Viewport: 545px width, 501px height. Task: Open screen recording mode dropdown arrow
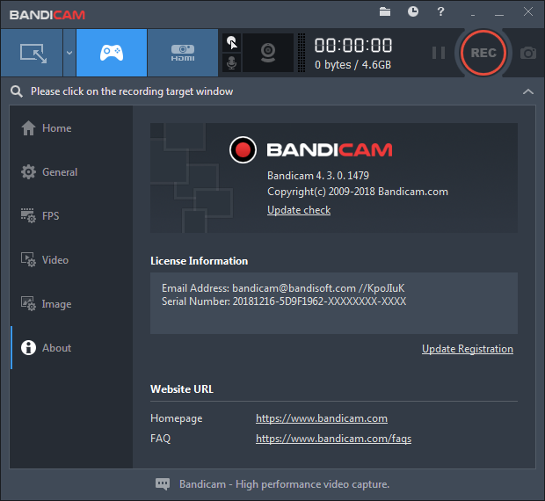[x=69, y=53]
